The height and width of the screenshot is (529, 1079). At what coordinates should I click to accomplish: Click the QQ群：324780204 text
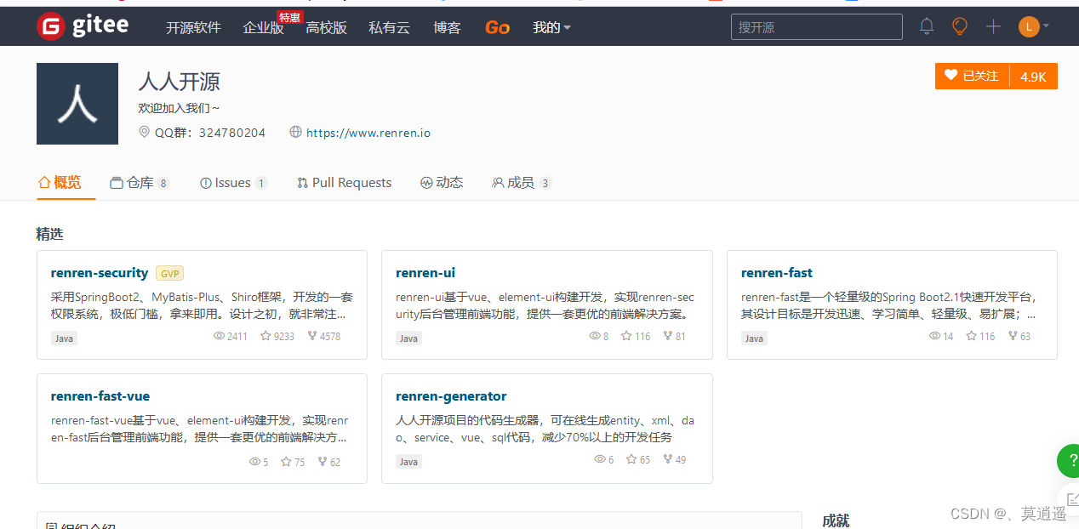(210, 133)
